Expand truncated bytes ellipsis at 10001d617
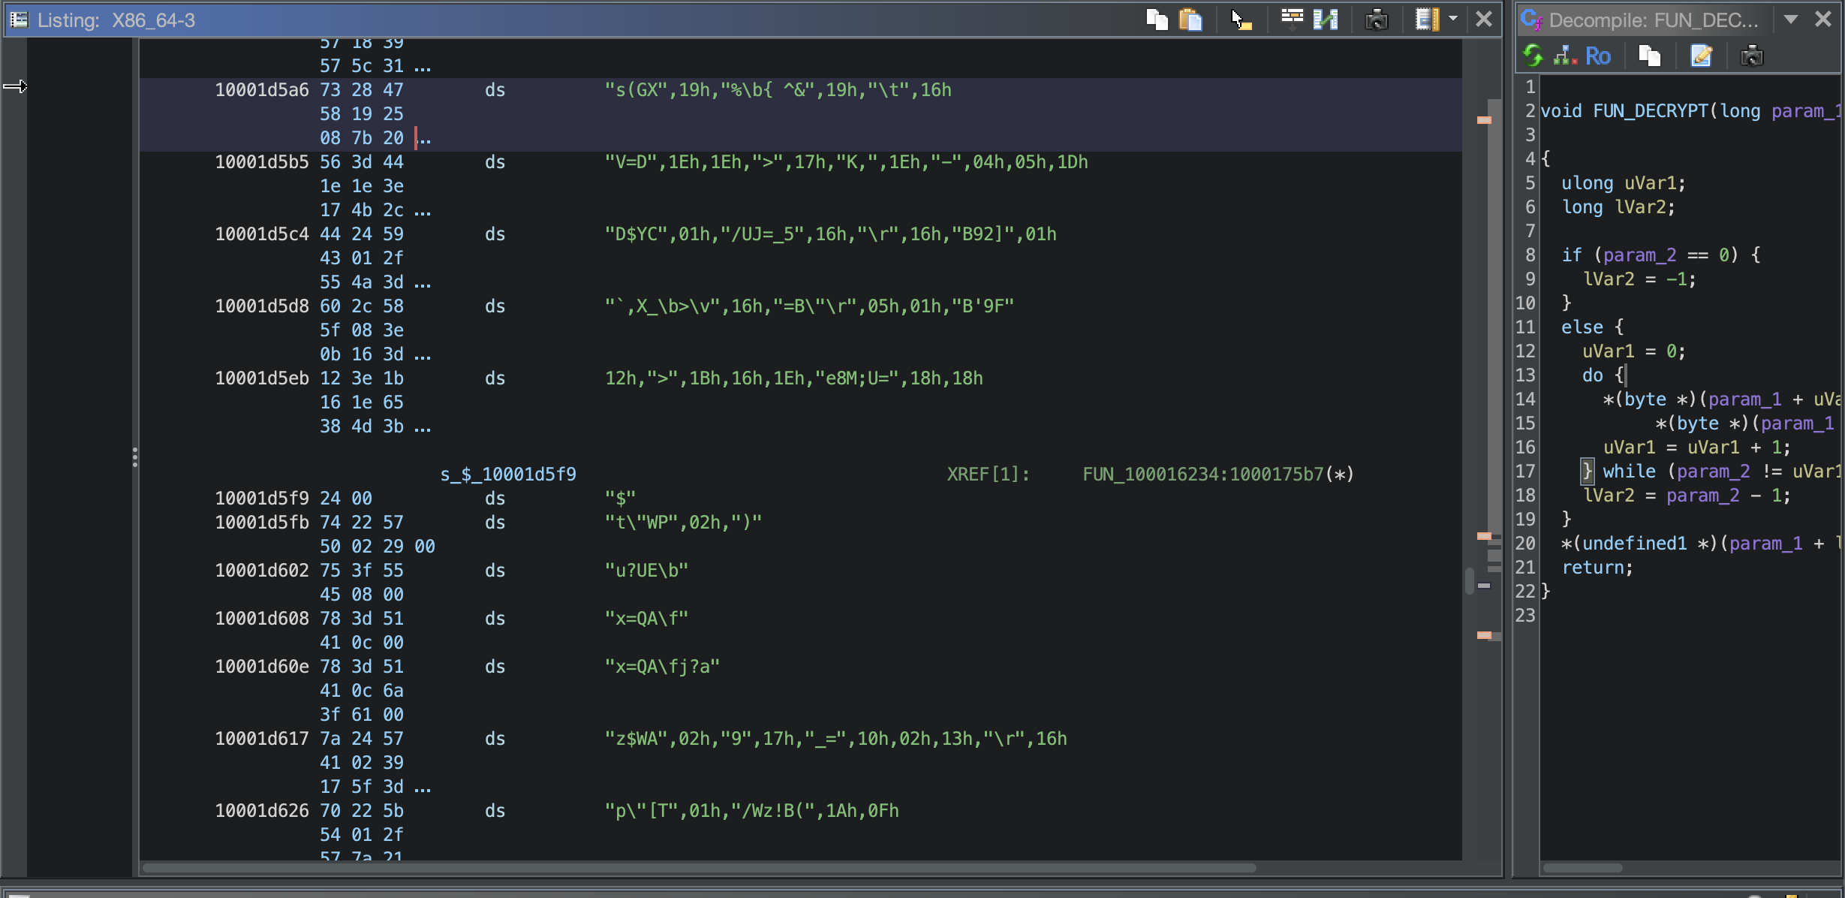The height and width of the screenshot is (898, 1845). (x=423, y=790)
